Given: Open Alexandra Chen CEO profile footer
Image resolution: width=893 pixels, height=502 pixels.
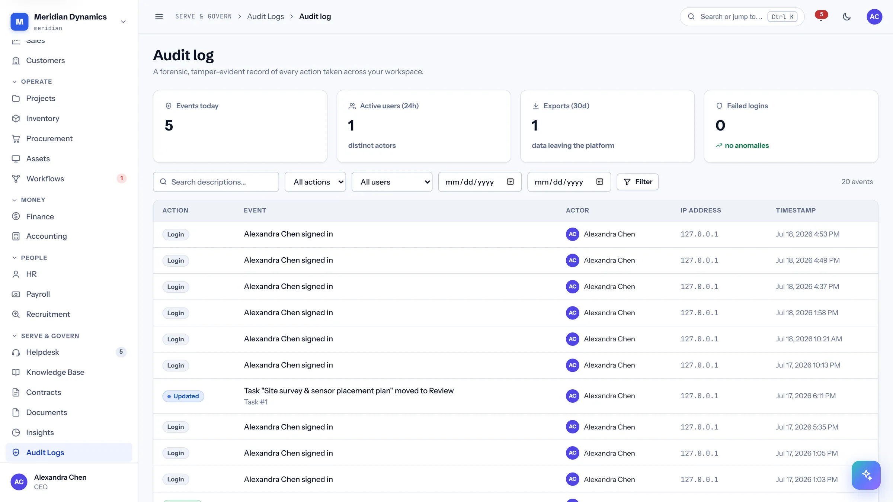Looking at the screenshot, I should (69, 482).
